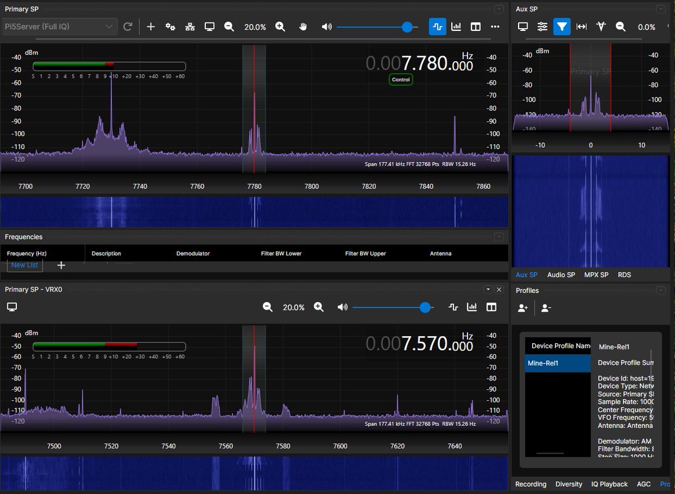Open the more options ellipsis in Primary SP

point(495,26)
